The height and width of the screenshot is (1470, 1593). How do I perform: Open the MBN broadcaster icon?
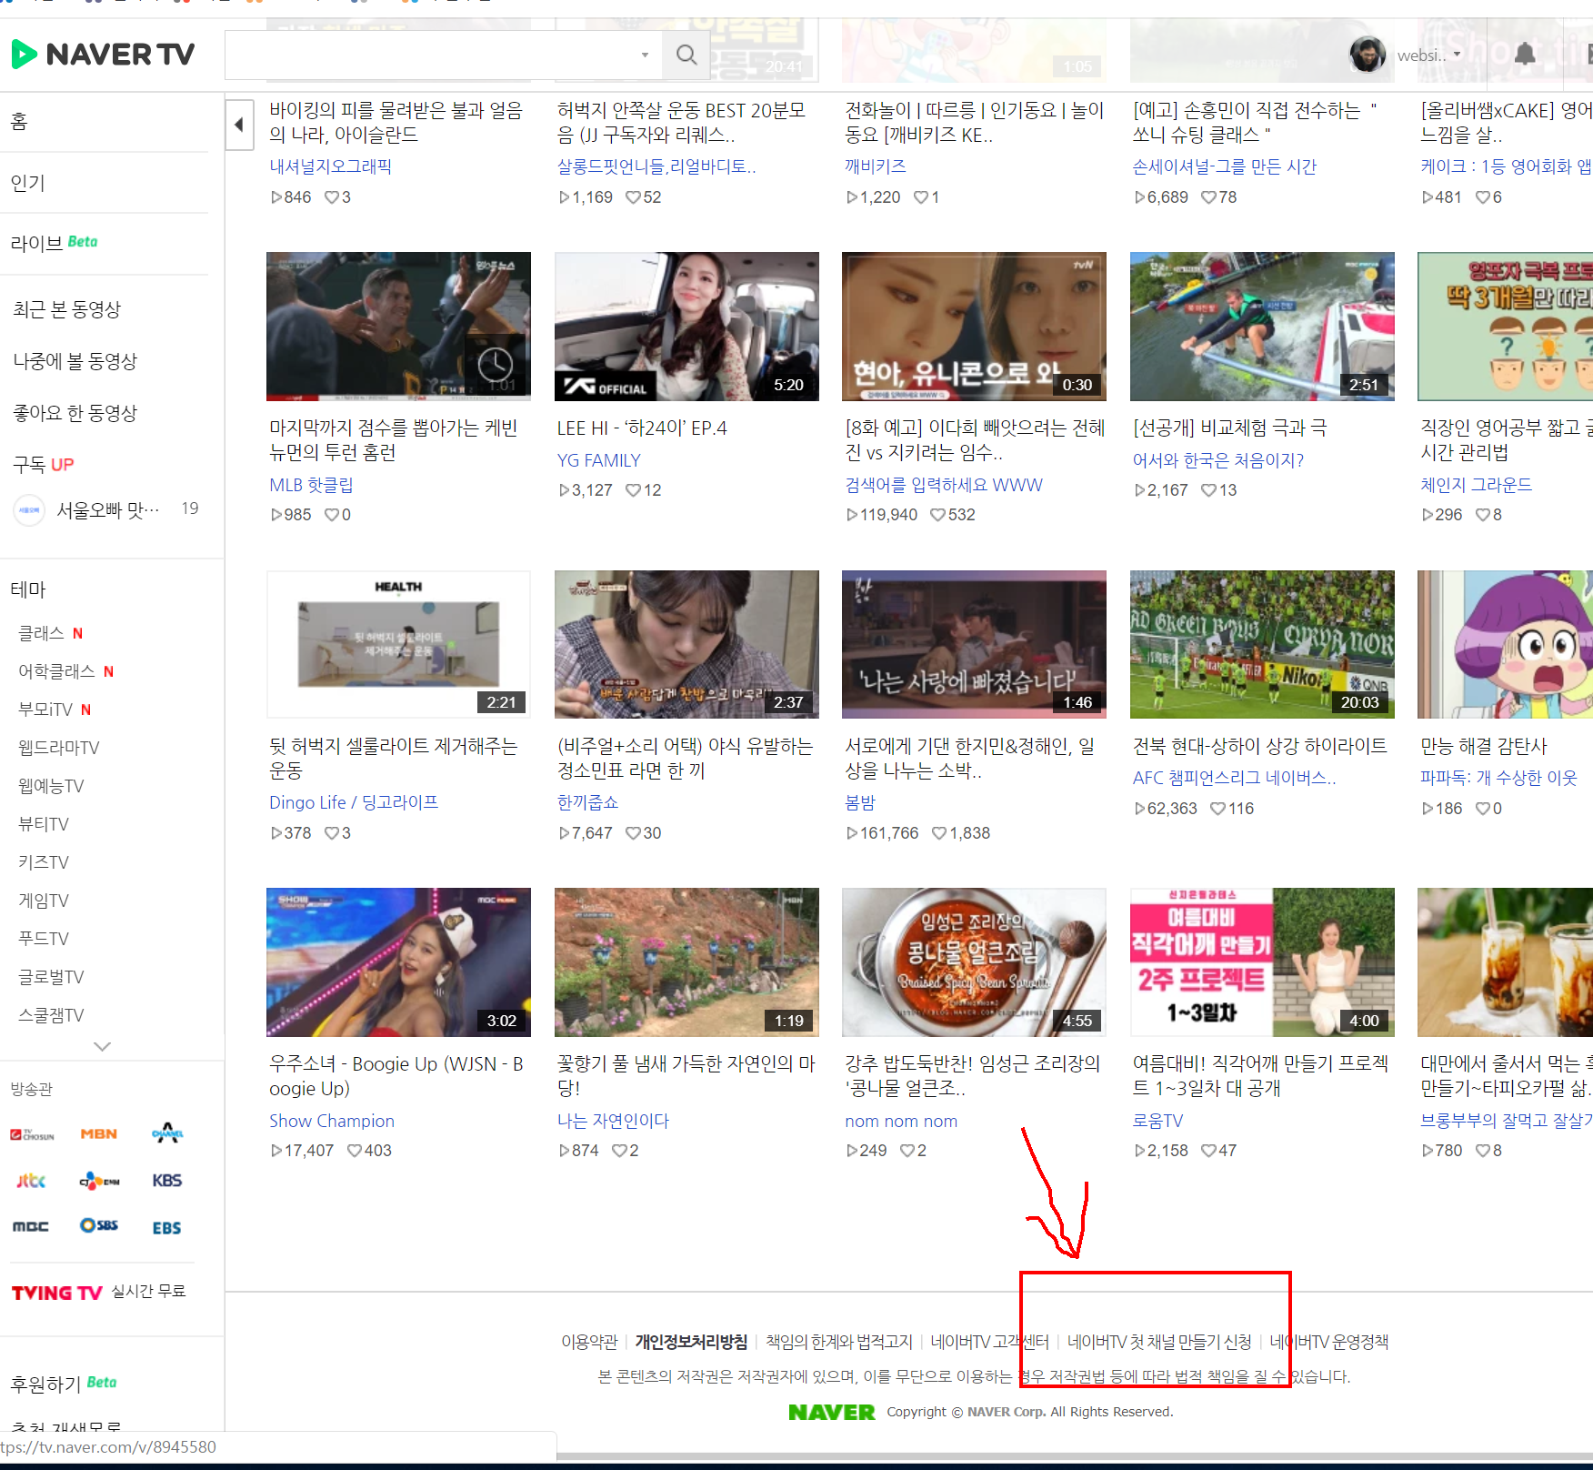(x=99, y=1134)
